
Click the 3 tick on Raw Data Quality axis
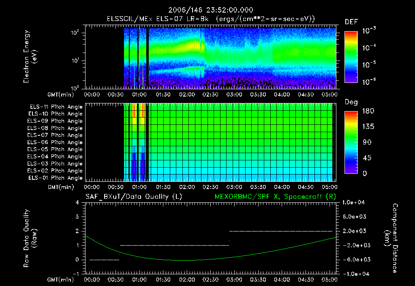[x=77, y=217]
